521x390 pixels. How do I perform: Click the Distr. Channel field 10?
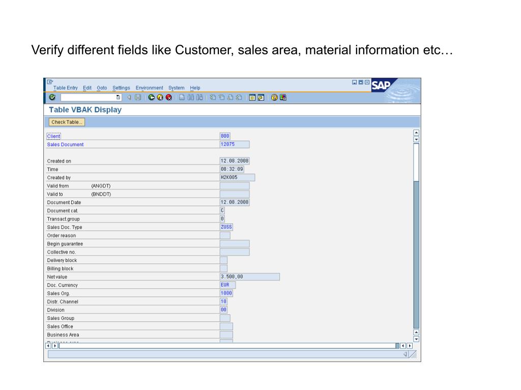[224, 302]
